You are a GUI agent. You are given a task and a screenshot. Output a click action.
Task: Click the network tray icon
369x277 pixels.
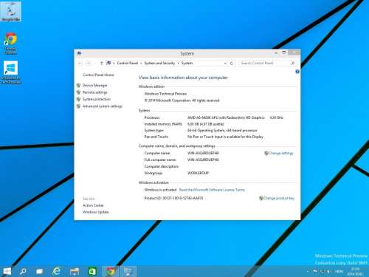(x=322, y=271)
